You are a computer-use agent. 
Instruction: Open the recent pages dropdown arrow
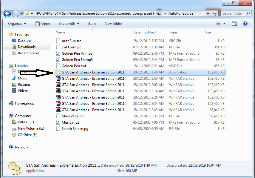[x=21, y=14]
